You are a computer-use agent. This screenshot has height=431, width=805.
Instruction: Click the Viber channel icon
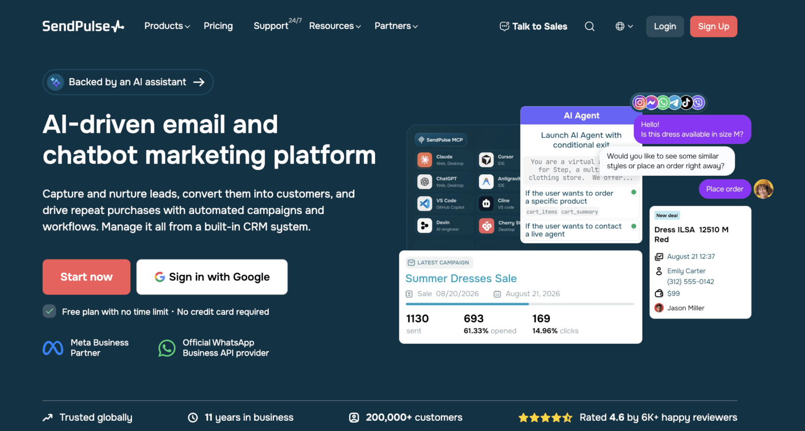[698, 103]
